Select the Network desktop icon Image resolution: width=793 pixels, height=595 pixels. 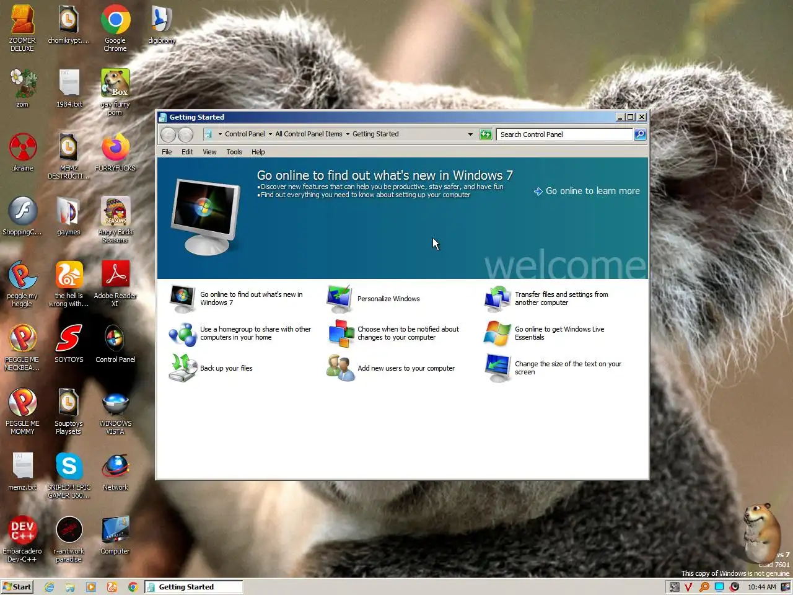point(115,471)
